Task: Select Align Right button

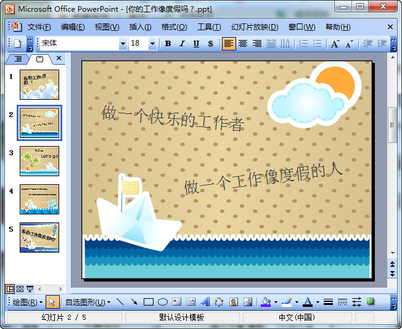Action: tap(257, 44)
